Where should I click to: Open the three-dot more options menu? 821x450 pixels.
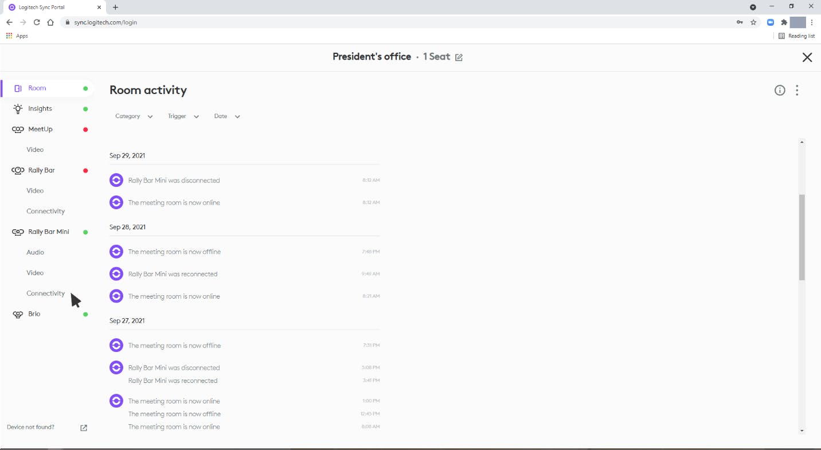tap(797, 90)
